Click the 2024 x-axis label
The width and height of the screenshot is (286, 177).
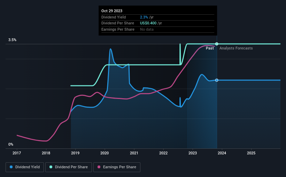click(222, 153)
